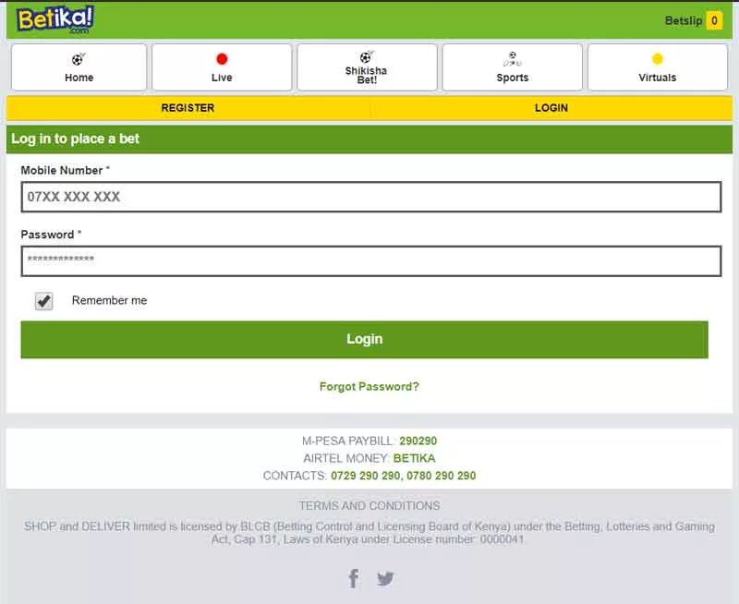Click the Mobile Number field label
This screenshot has width=739, height=604.
click(x=65, y=171)
